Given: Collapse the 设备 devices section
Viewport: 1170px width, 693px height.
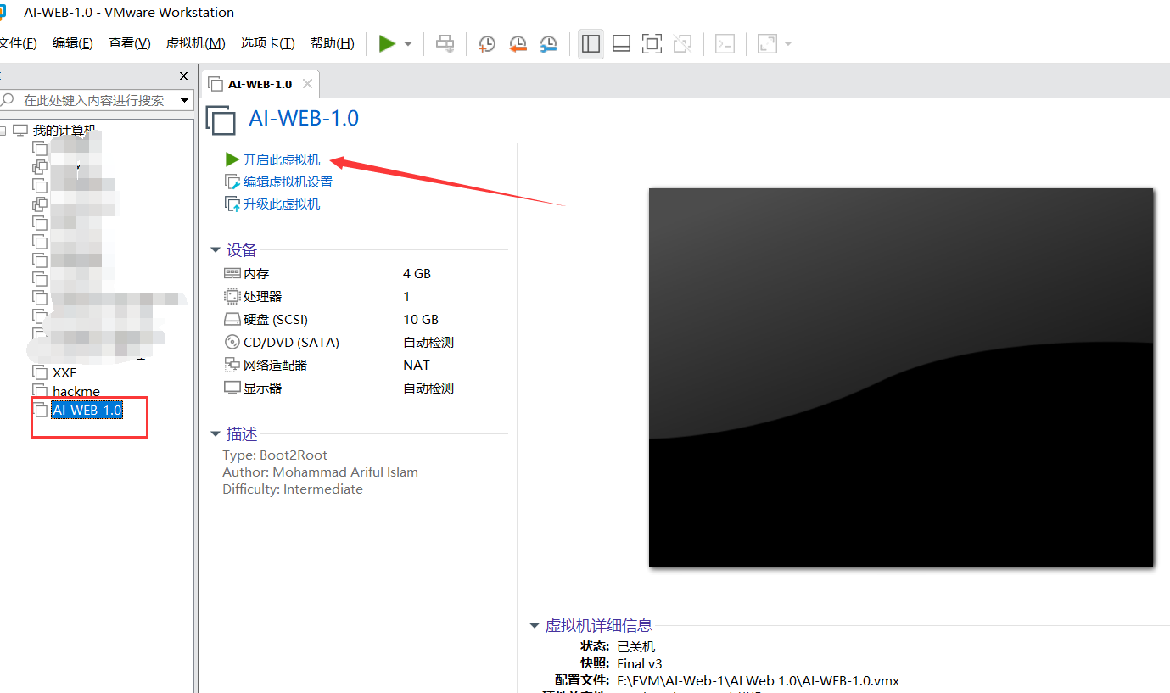Looking at the screenshot, I should click(x=216, y=249).
